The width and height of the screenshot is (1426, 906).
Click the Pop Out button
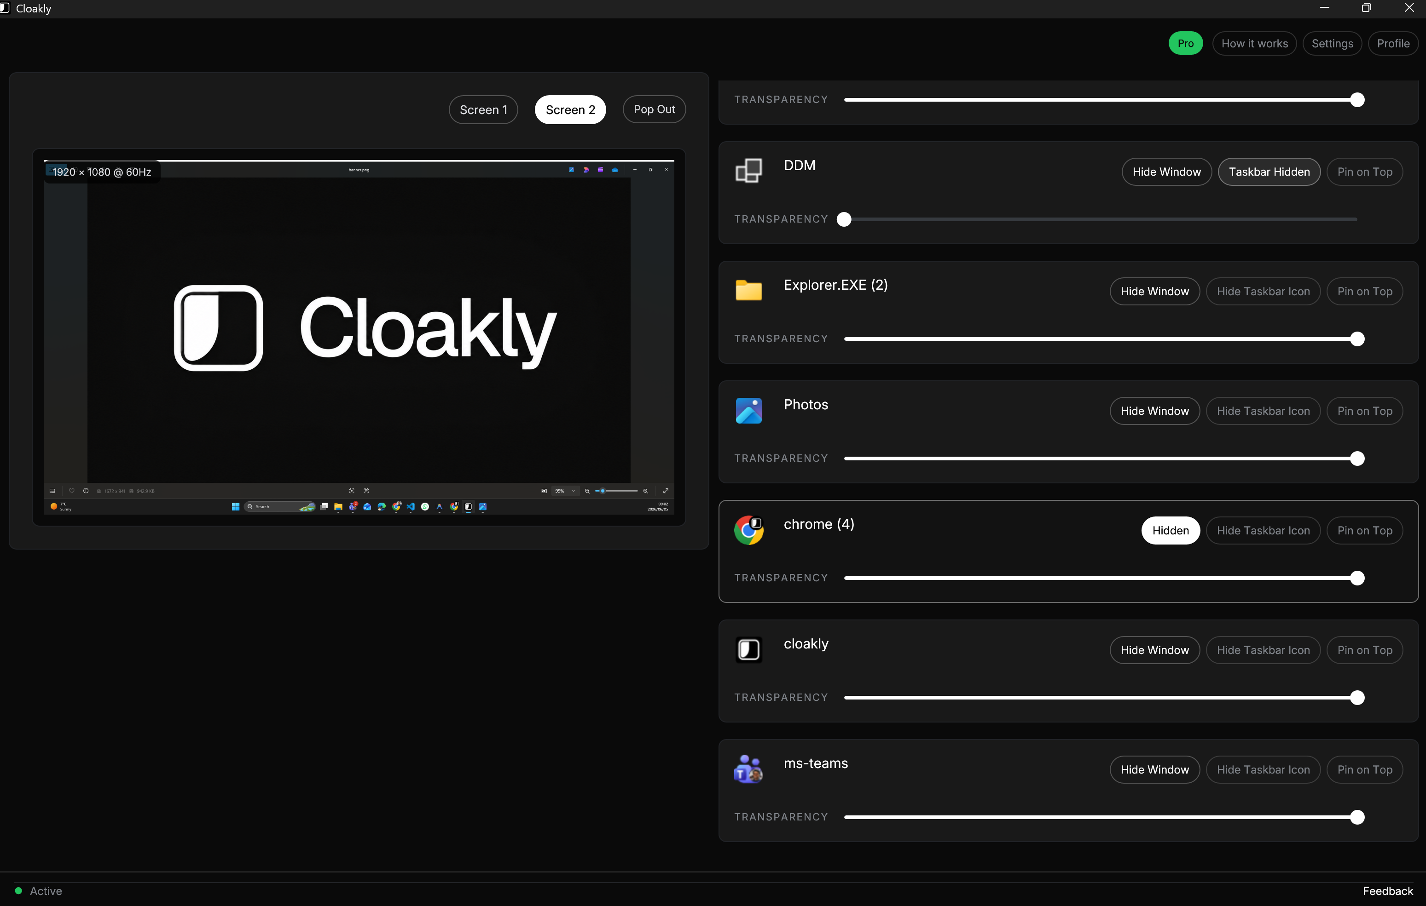[655, 109]
